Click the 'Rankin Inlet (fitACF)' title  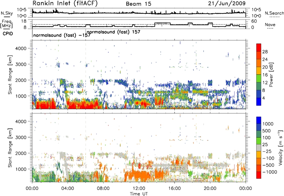click(x=65, y=4)
